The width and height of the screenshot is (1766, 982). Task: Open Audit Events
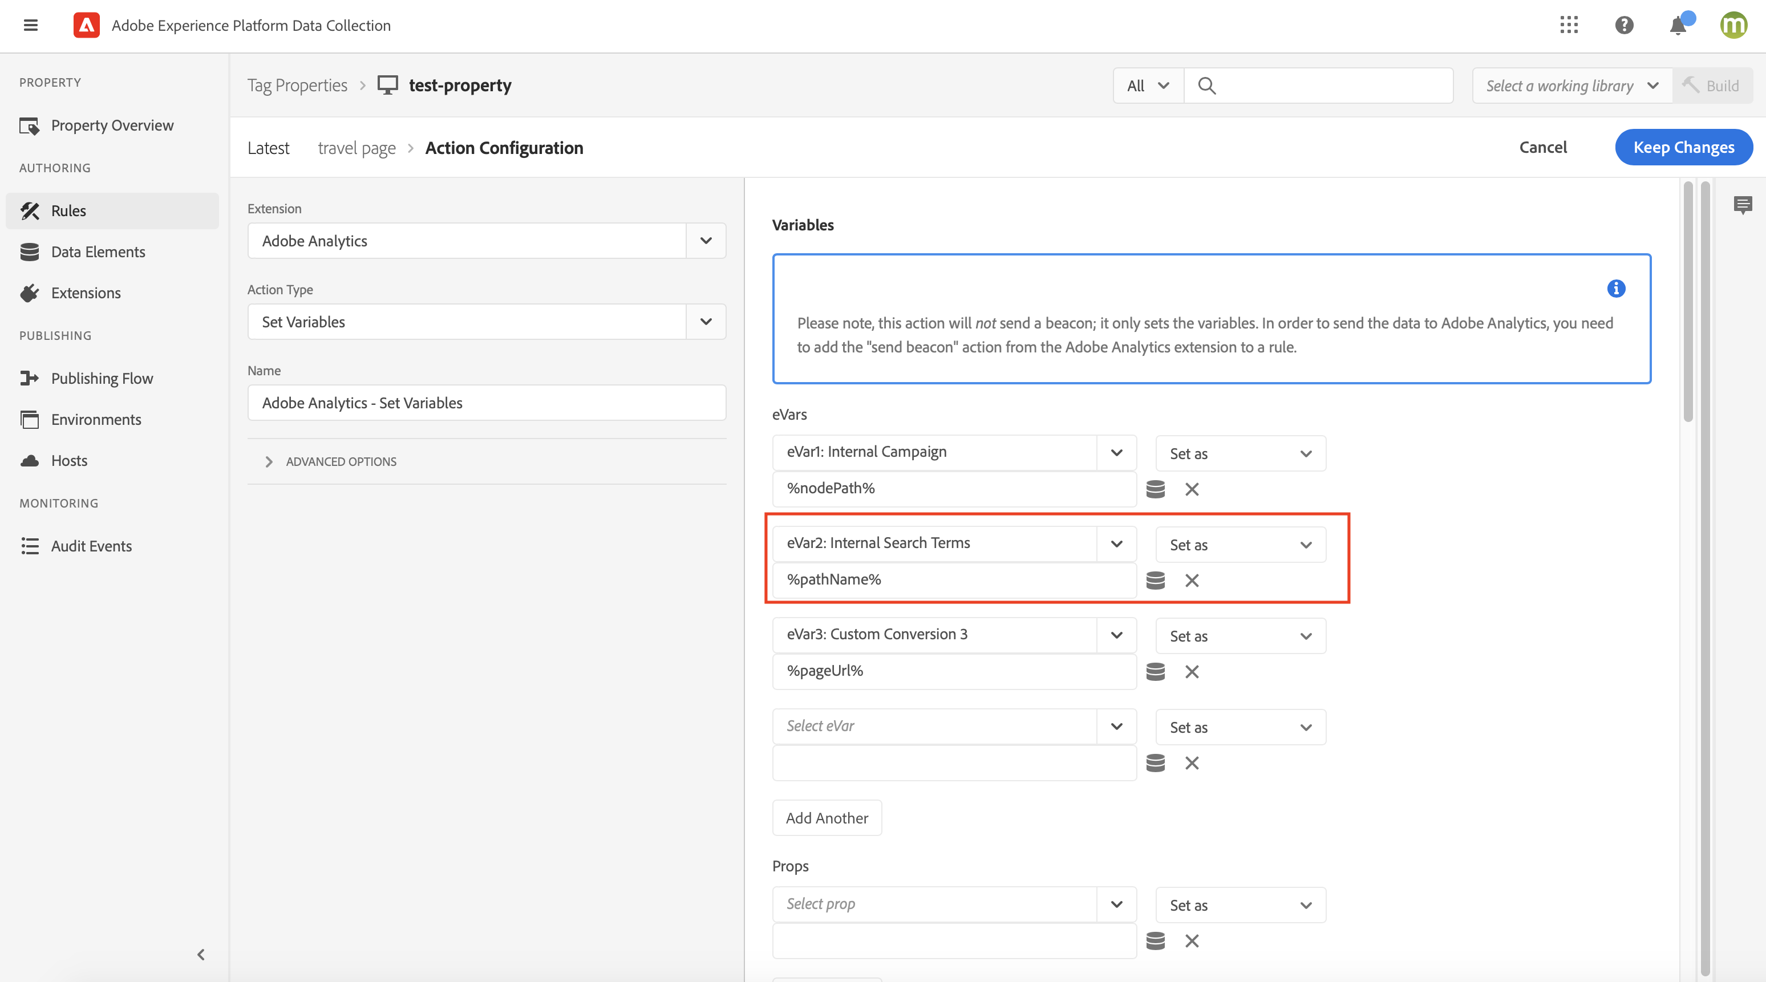pos(112,546)
